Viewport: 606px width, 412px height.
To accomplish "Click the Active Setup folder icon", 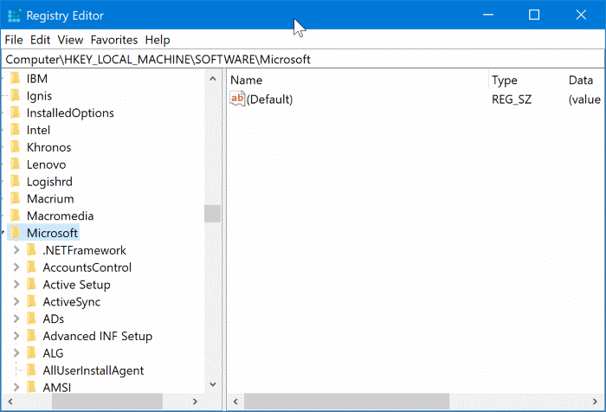I will coord(32,285).
